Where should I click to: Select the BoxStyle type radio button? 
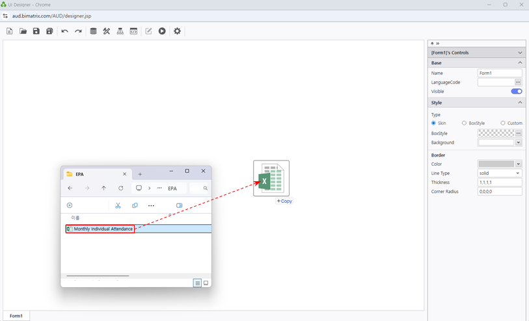pyautogui.click(x=464, y=123)
